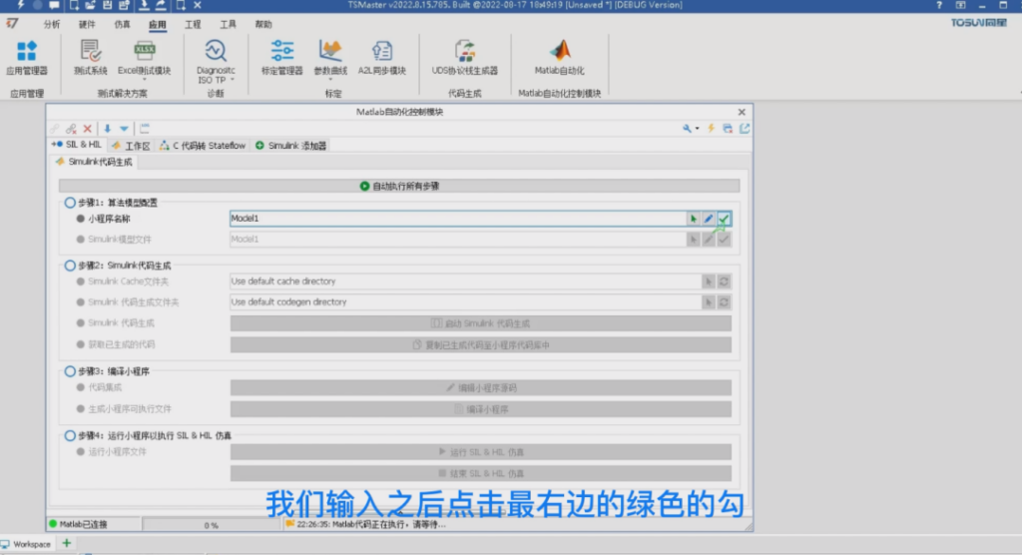This screenshot has height=555, width=1022.
Task: Click browse icon for Simulink Cache文件夹
Action: [709, 281]
